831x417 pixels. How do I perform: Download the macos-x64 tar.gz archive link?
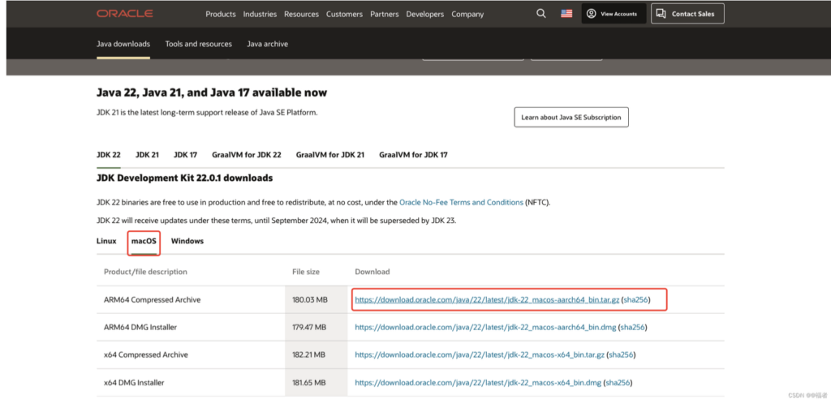coord(479,355)
